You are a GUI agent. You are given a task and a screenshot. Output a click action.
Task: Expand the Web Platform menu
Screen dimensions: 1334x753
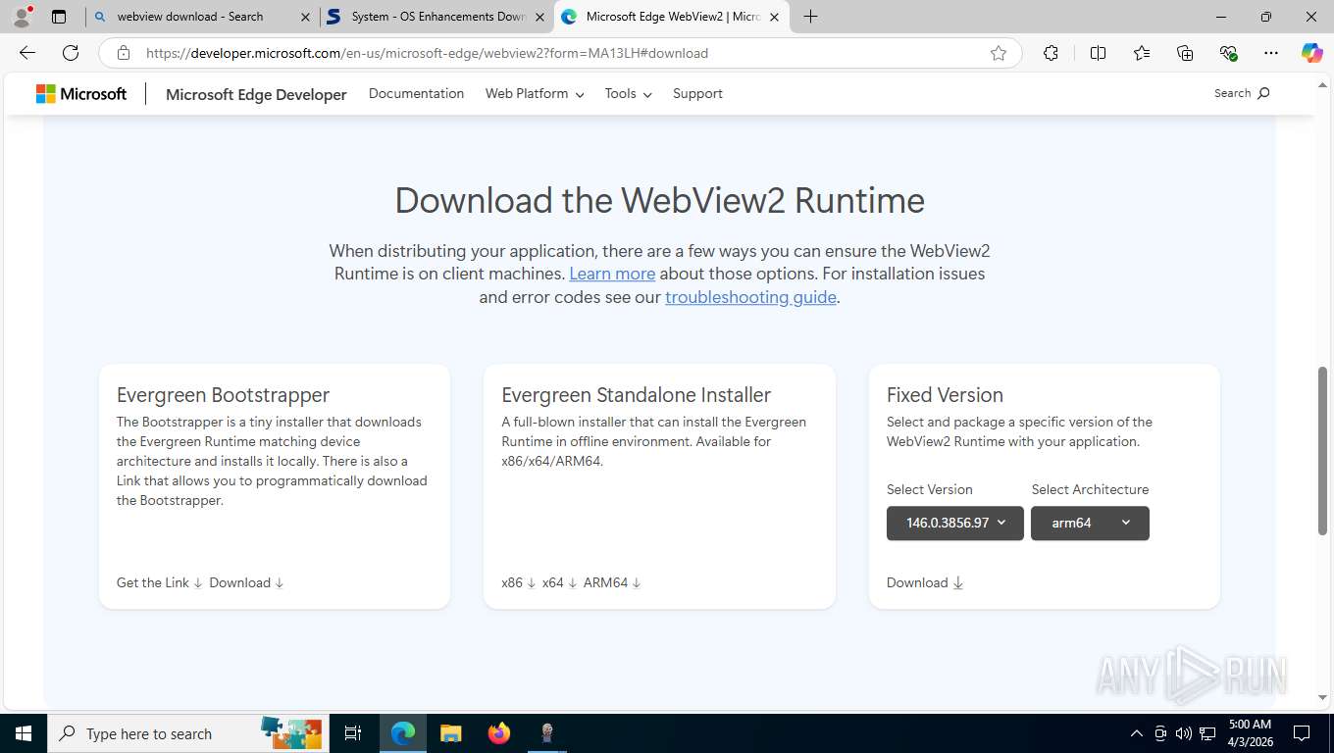tap(535, 93)
